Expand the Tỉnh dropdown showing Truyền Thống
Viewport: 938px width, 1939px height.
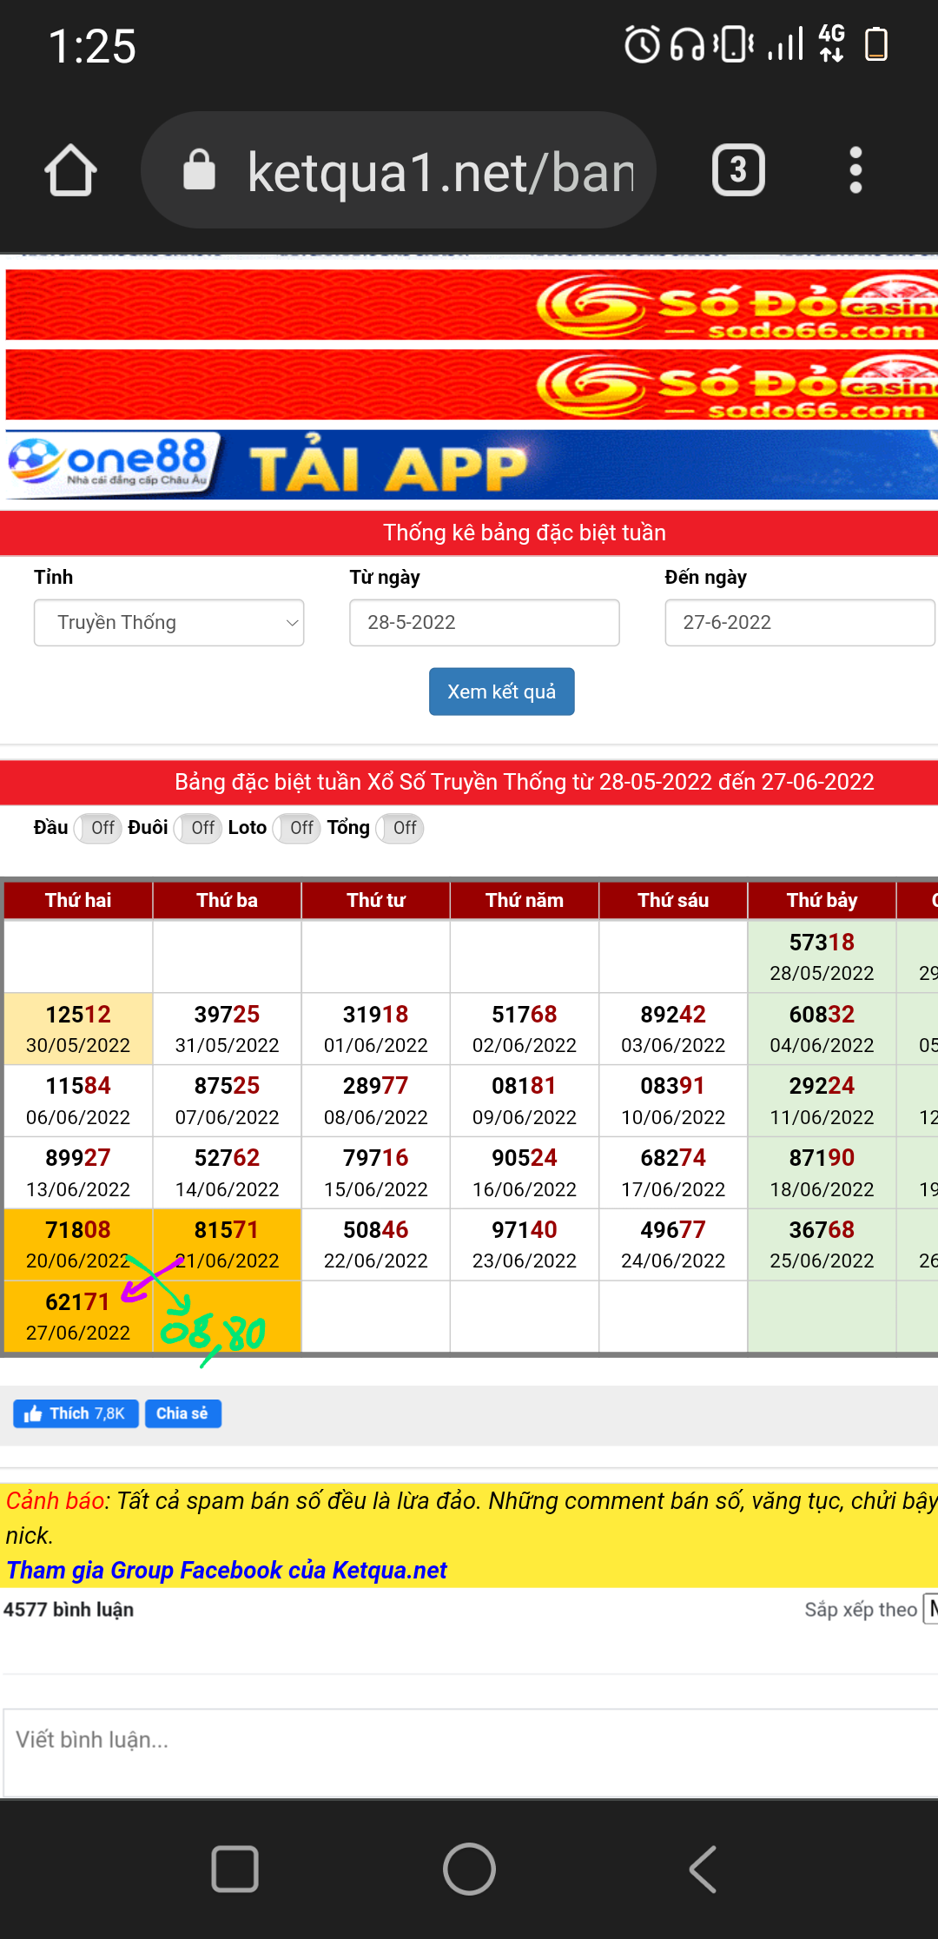pos(168,623)
